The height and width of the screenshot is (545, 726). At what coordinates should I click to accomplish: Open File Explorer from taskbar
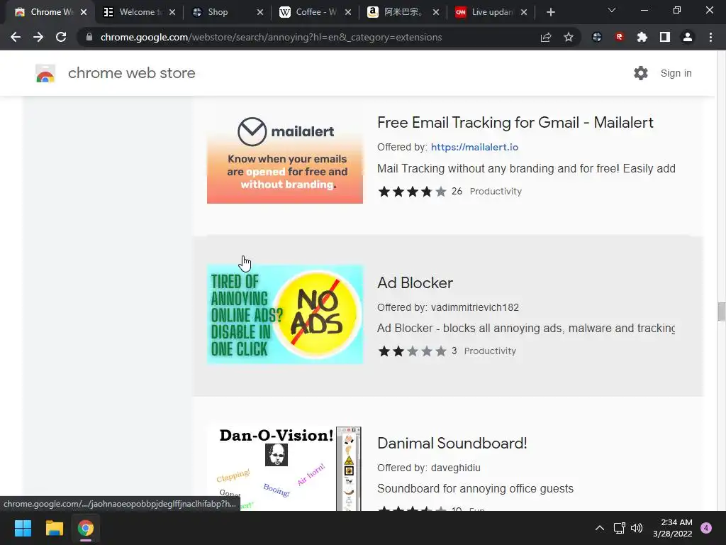[x=54, y=528]
